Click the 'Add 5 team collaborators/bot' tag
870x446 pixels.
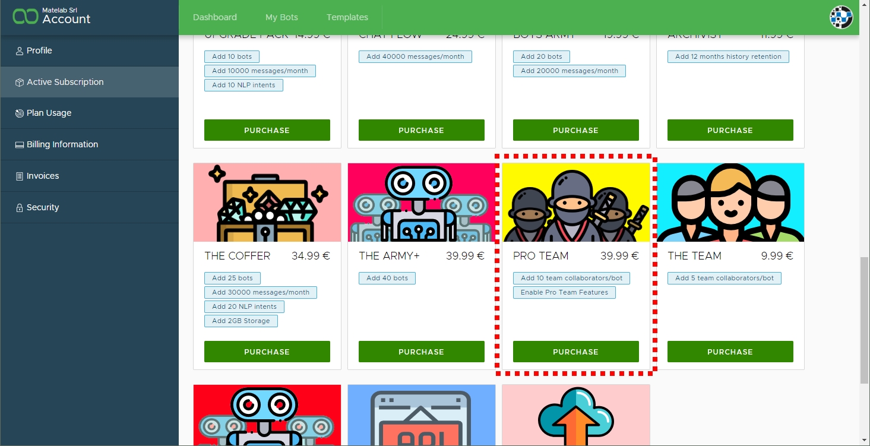coord(725,278)
